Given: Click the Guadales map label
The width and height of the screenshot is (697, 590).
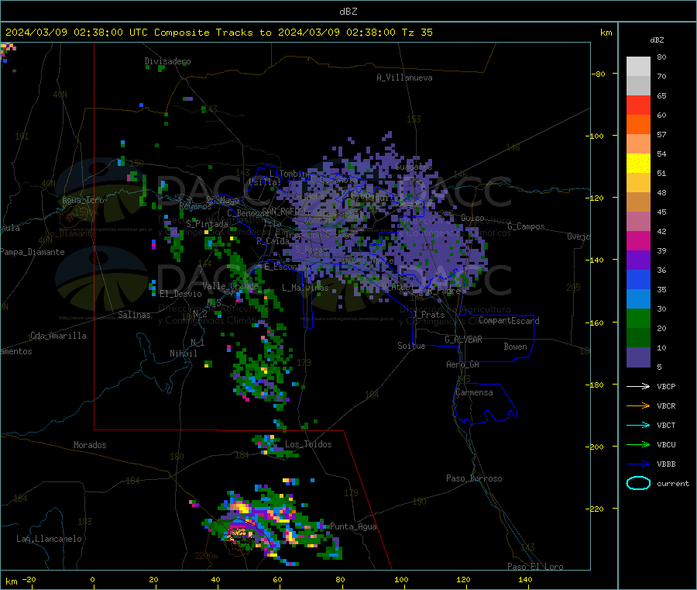Looking at the screenshot, I should (414, 167).
